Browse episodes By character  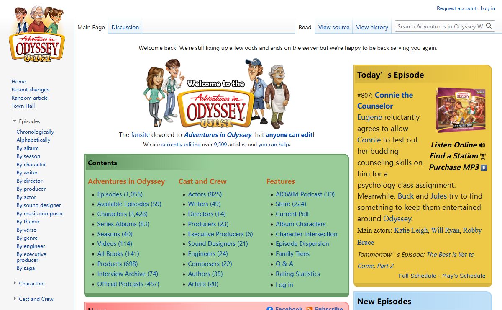click(x=31, y=165)
